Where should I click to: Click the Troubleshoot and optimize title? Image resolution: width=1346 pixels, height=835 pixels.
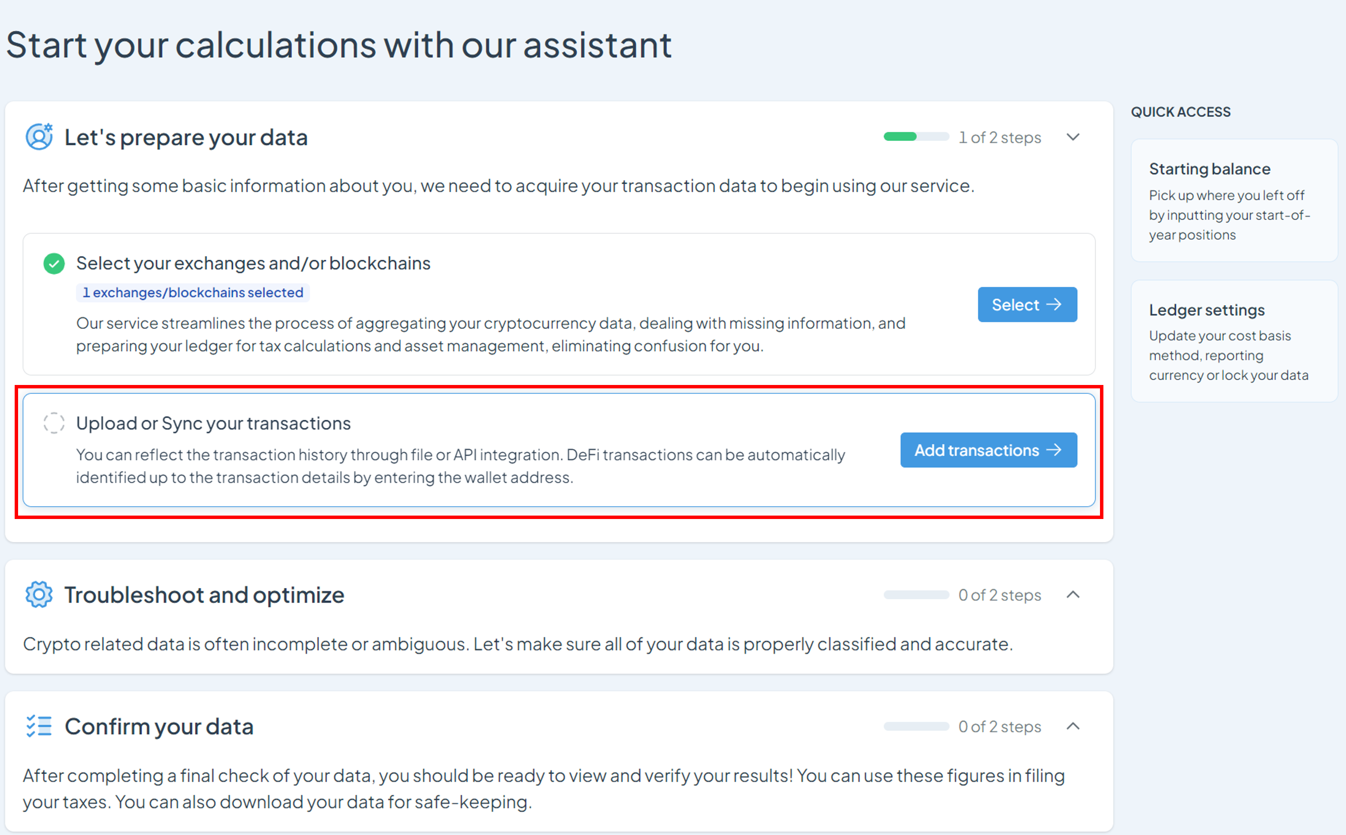point(204,595)
